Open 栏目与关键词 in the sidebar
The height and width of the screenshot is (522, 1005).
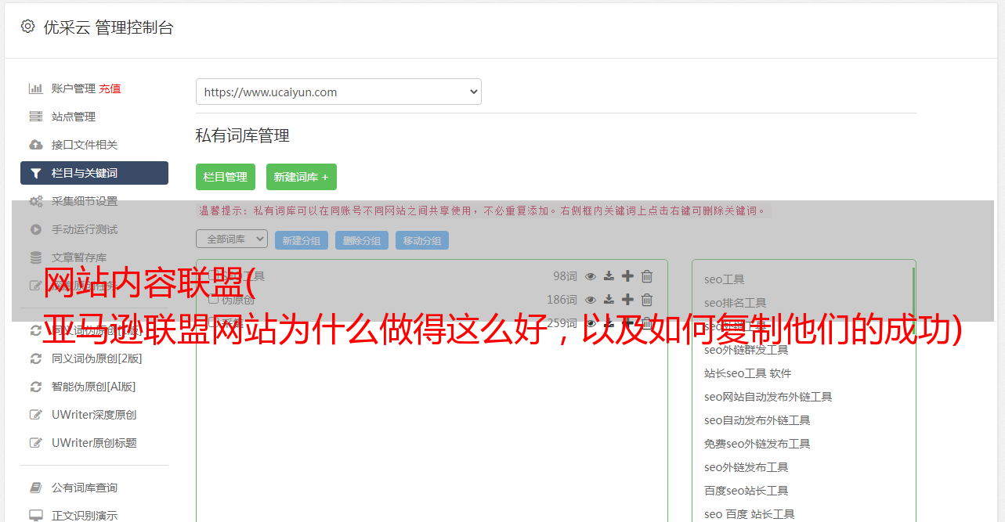(94, 173)
